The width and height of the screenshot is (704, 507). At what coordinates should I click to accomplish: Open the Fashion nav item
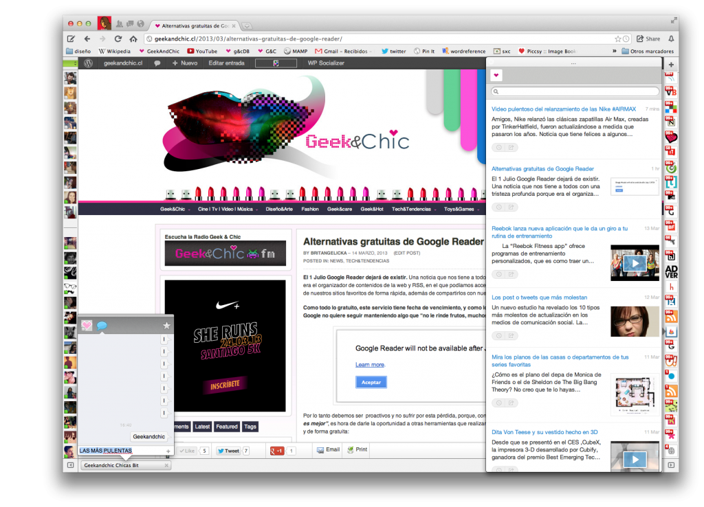click(x=310, y=209)
